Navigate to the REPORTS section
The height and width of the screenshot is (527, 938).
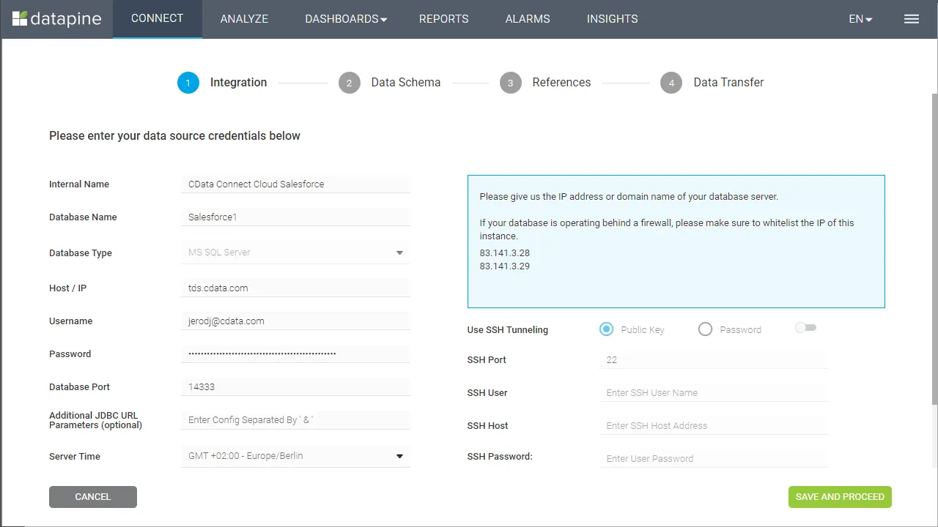[443, 19]
